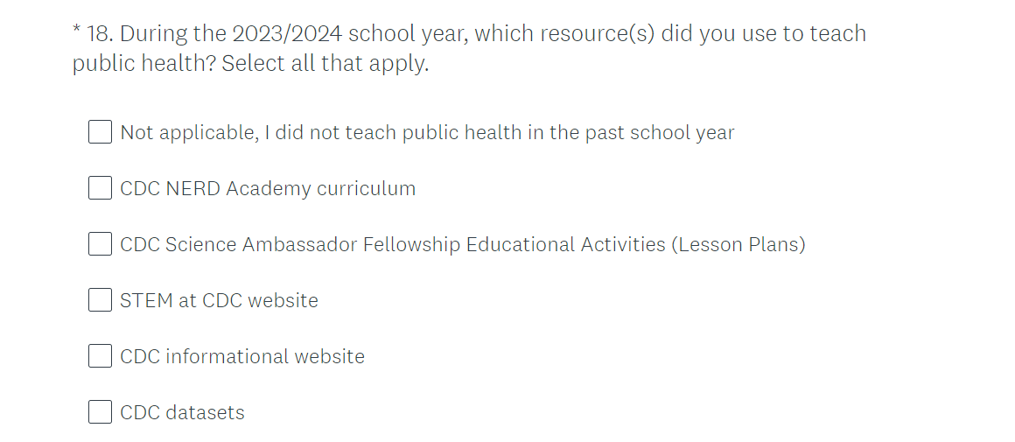Click the 'CDC Science Ambassador Fellowship' label text
The image size is (1015, 442).
click(350, 245)
